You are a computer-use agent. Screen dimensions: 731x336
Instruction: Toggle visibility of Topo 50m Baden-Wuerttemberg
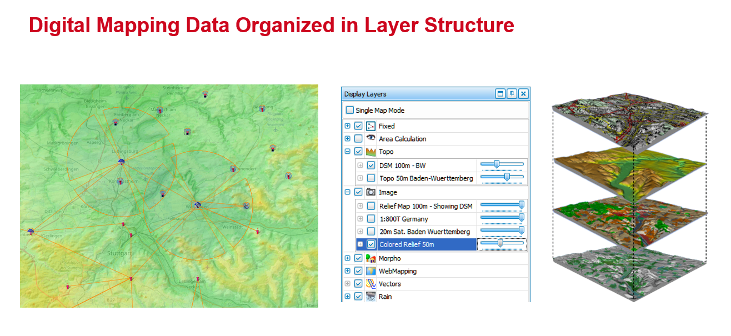pos(370,177)
